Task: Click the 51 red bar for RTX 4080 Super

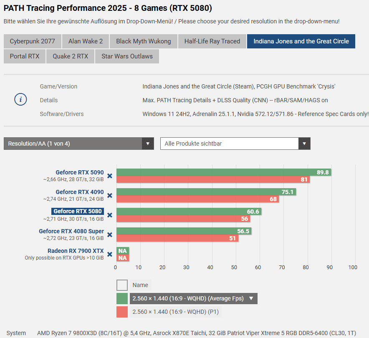Action: 177,238
